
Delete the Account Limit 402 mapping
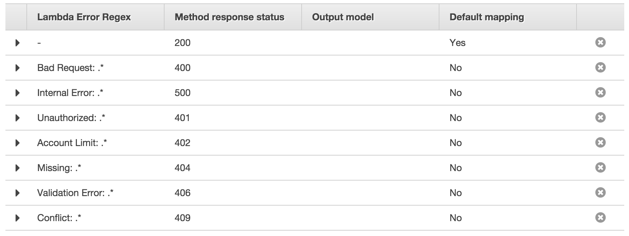tap(600, 143)
